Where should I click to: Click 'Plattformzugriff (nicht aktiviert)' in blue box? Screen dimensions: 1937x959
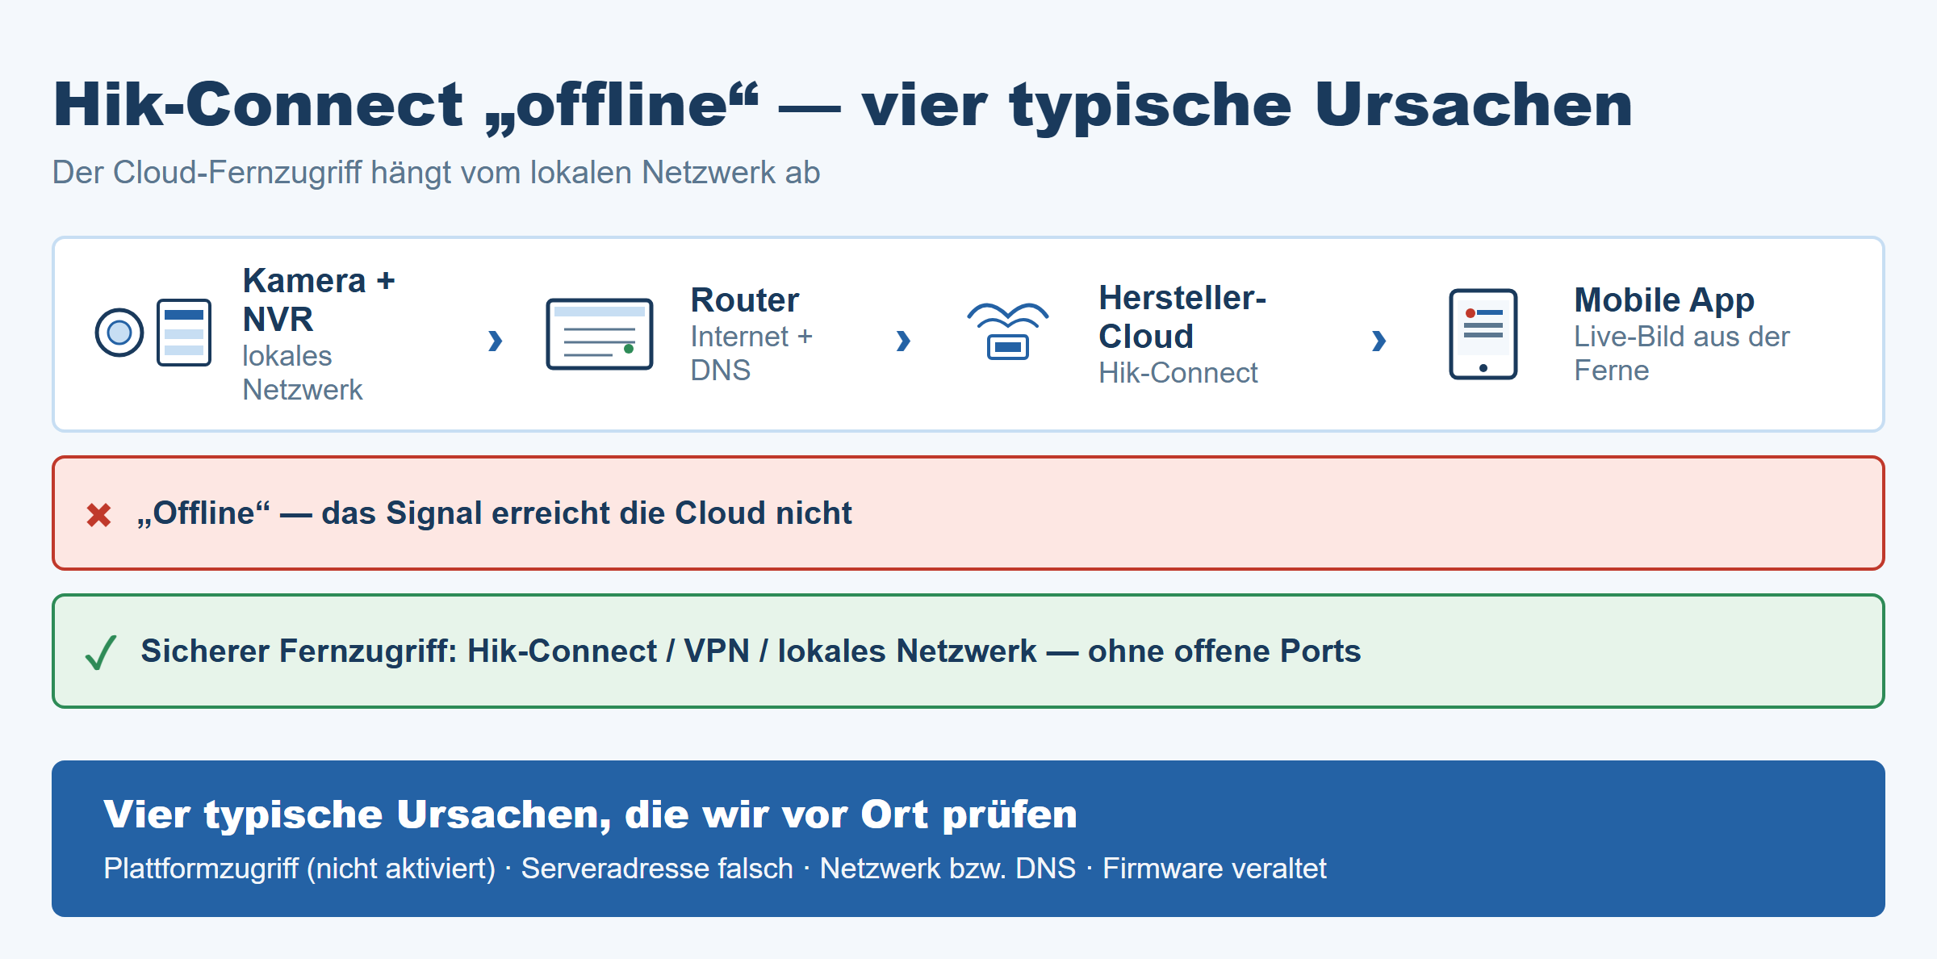[299, 869]
